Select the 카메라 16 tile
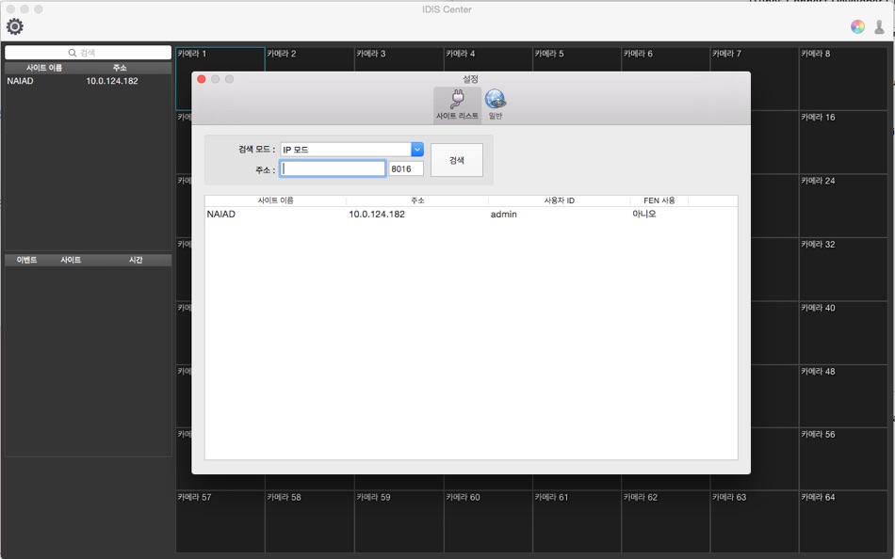Screen dimensions: 895x559 (x=843, y=143)
